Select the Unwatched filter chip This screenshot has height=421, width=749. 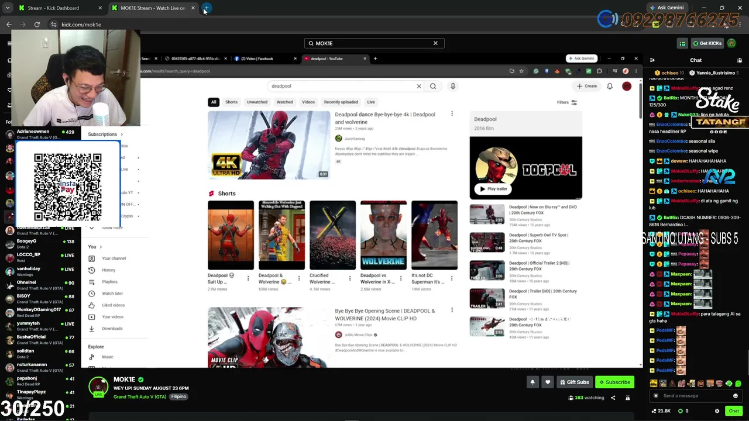click(257, 102)
